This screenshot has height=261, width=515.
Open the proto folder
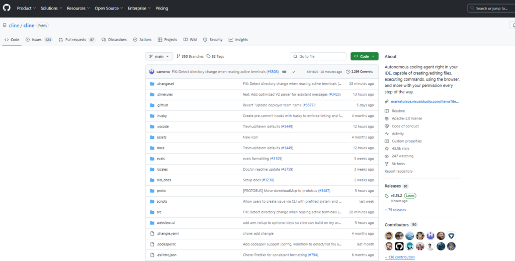(x=161, y=191)
